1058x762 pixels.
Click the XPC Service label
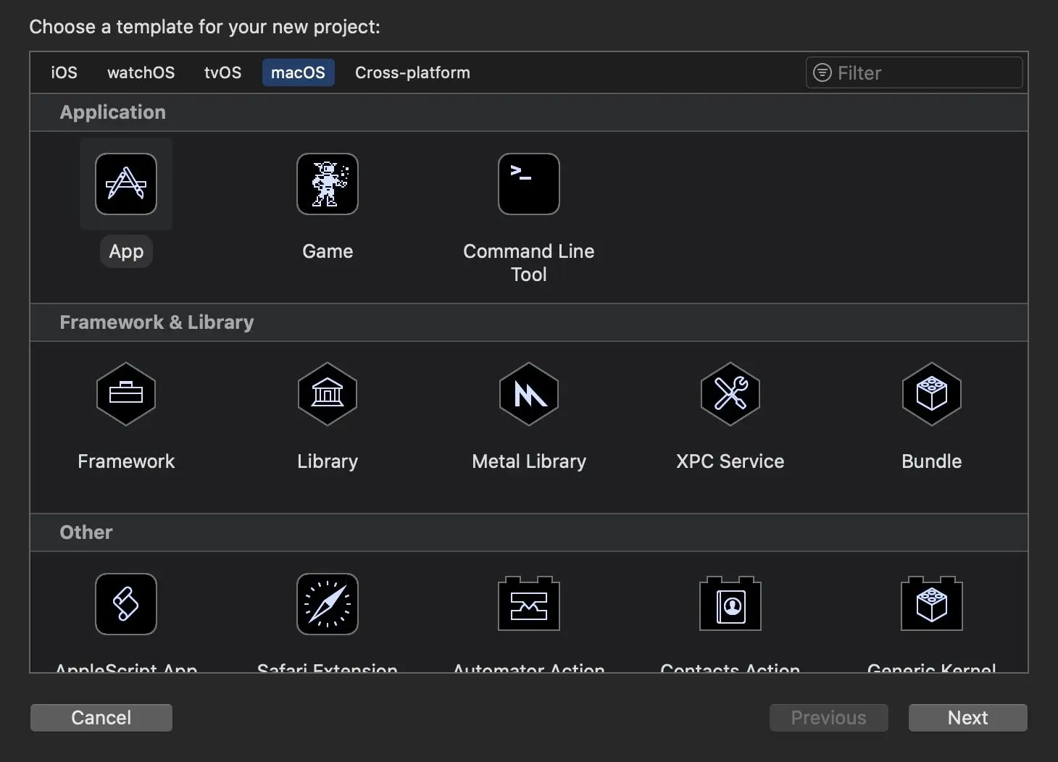click(x=730, y=461)
